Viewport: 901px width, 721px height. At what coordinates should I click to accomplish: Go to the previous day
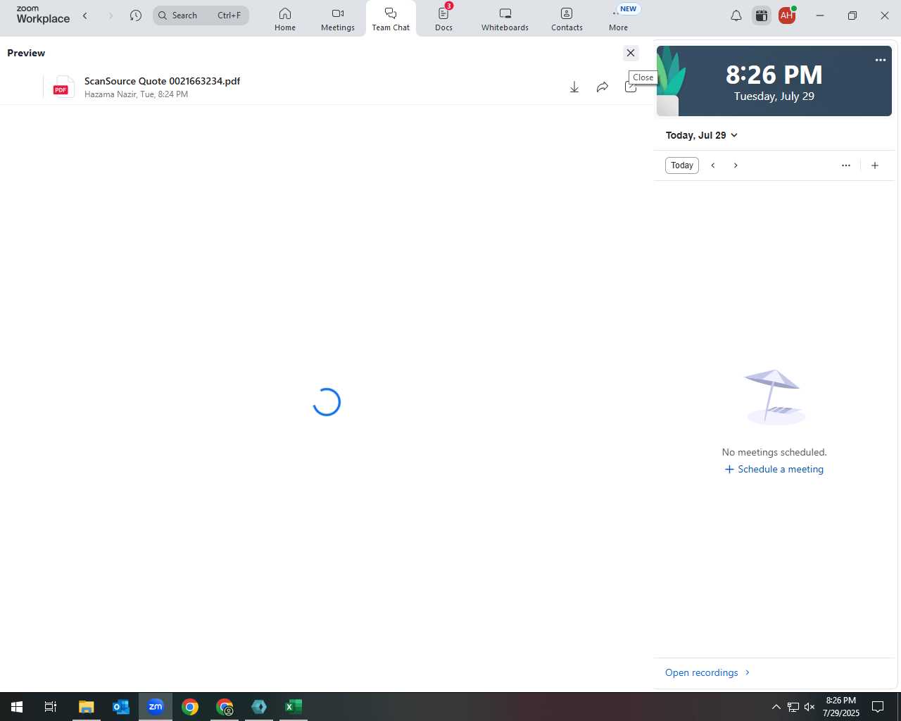click(x=713, y=165)
